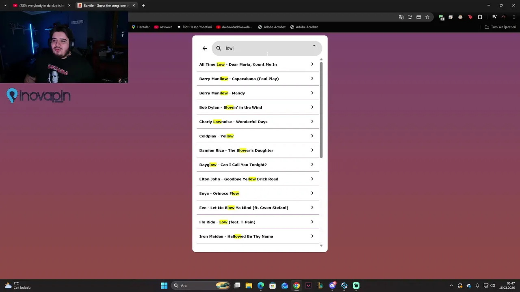Select "Damien Rice - The Blower's Daughter"
This screenshot has width=520, height=292.
coord(258,150)
